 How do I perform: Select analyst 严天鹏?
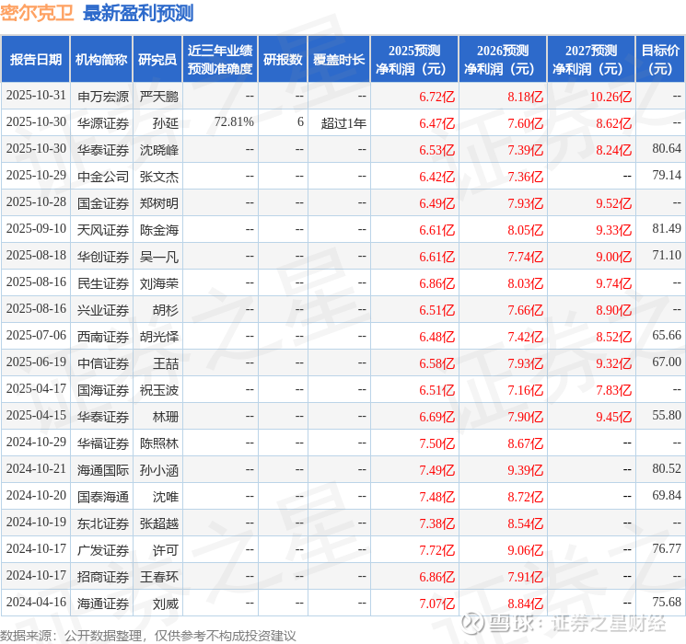point(159,97)
